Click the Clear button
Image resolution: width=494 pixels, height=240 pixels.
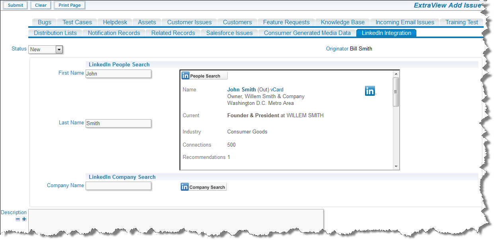[x=41, y=5]
